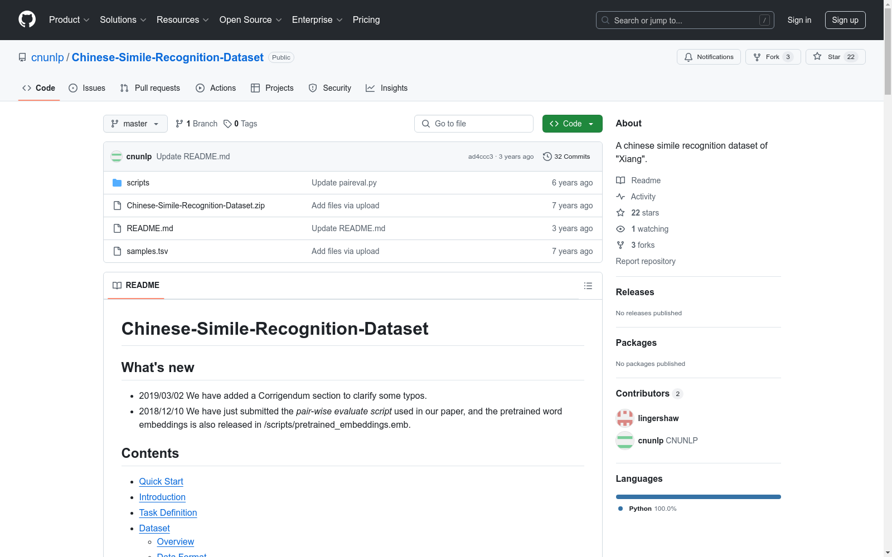Jump to the Task Definition section
Screen dimensions: 892x557
[168, 512]
